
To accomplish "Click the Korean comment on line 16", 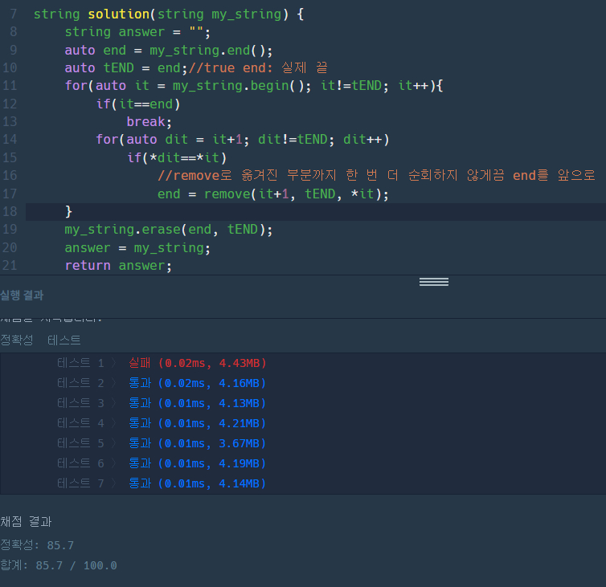I will [378, 176].
